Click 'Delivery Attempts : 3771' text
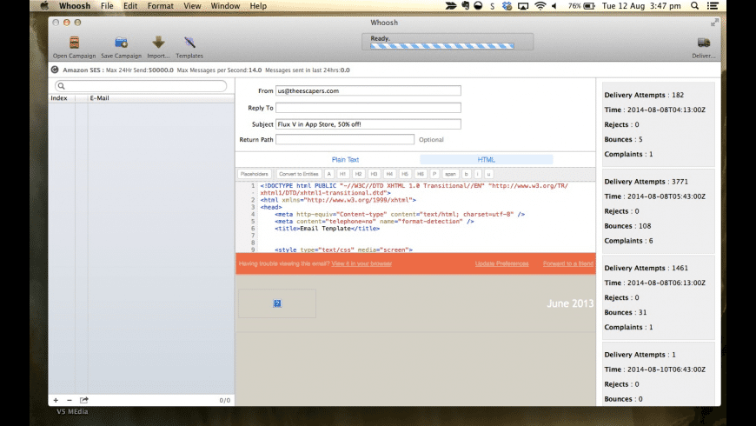 (646, 182)
